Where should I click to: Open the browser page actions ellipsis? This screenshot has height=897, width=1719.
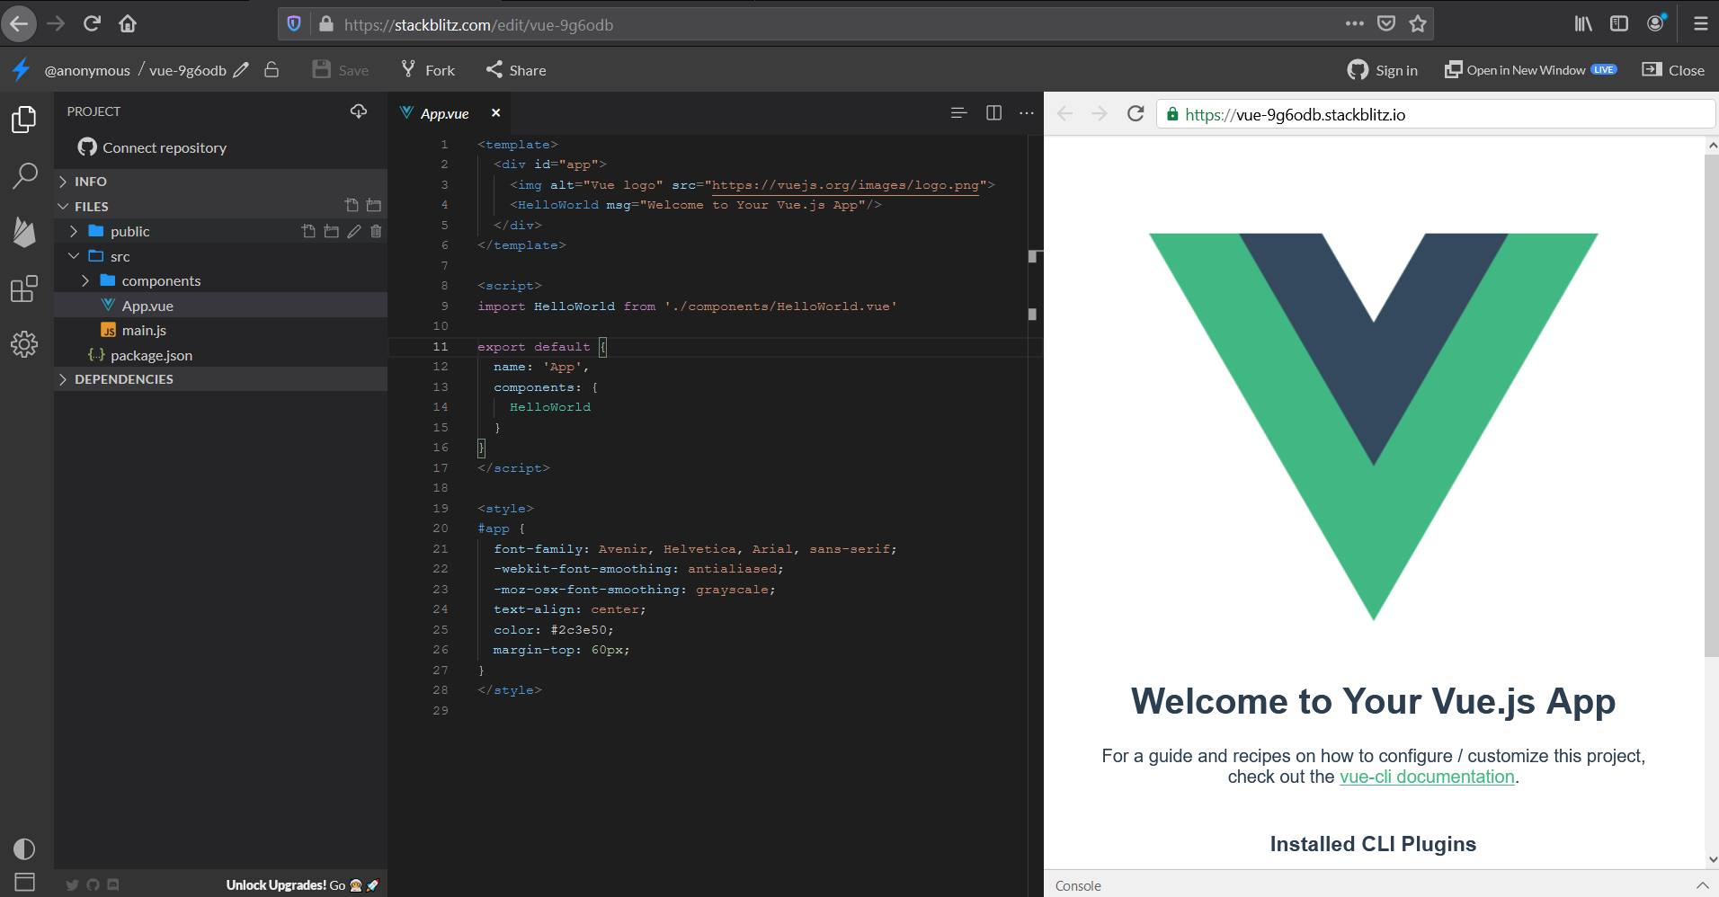(1355, 24)
